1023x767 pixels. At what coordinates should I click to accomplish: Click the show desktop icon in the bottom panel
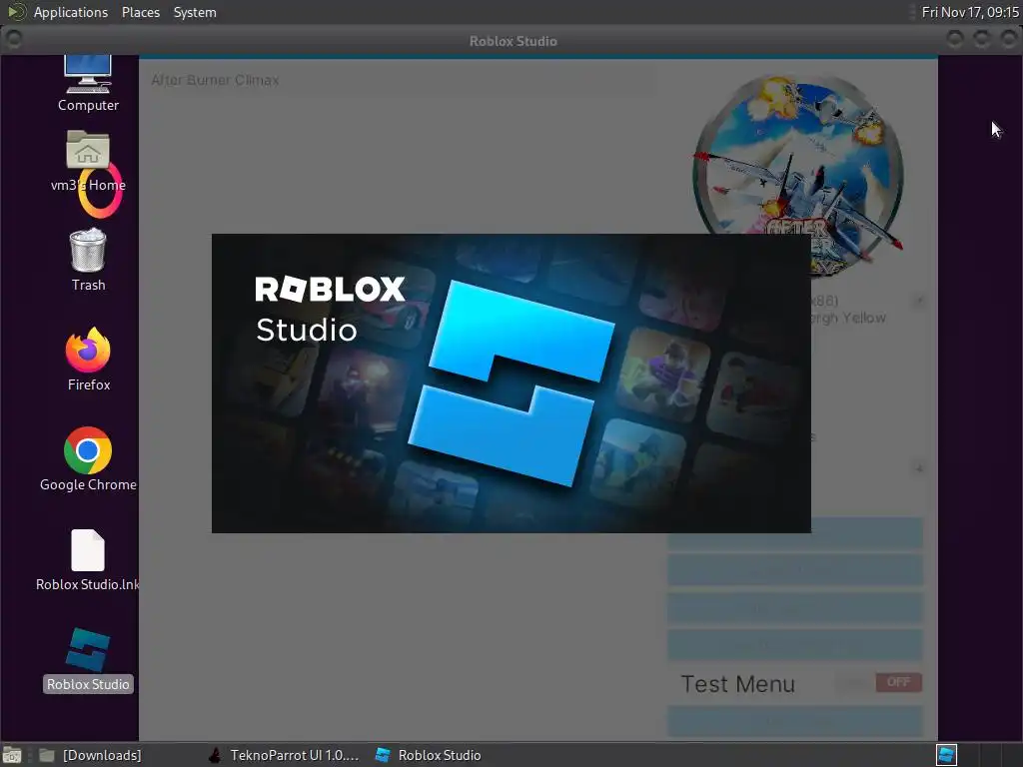(12, 755)
